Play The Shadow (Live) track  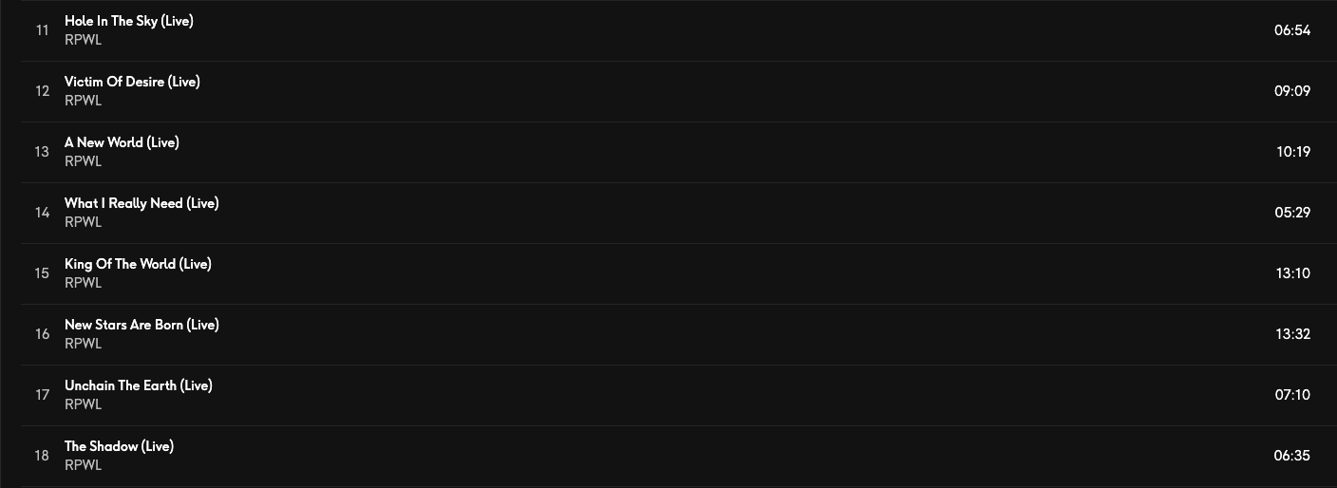119,446
